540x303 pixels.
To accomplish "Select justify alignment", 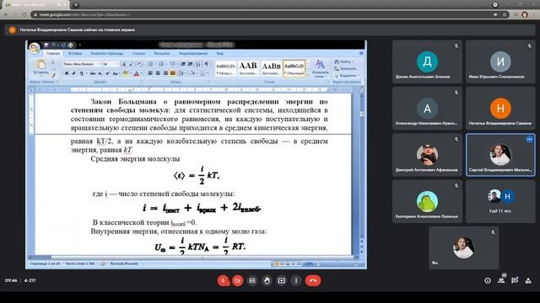I will [x=172, y=73].
